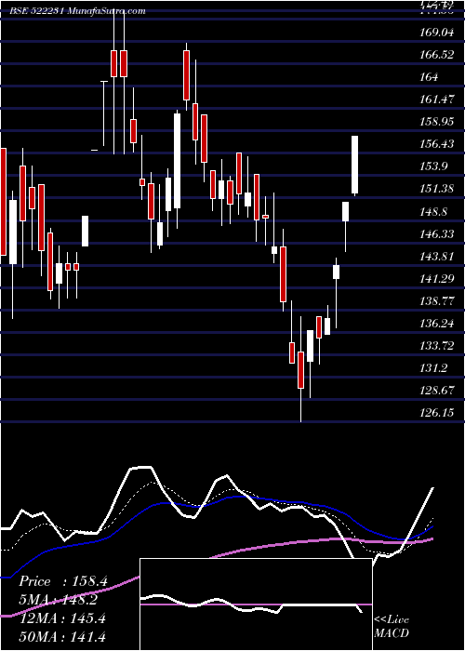Click the 161.47 price axis label

coord(437,100)
